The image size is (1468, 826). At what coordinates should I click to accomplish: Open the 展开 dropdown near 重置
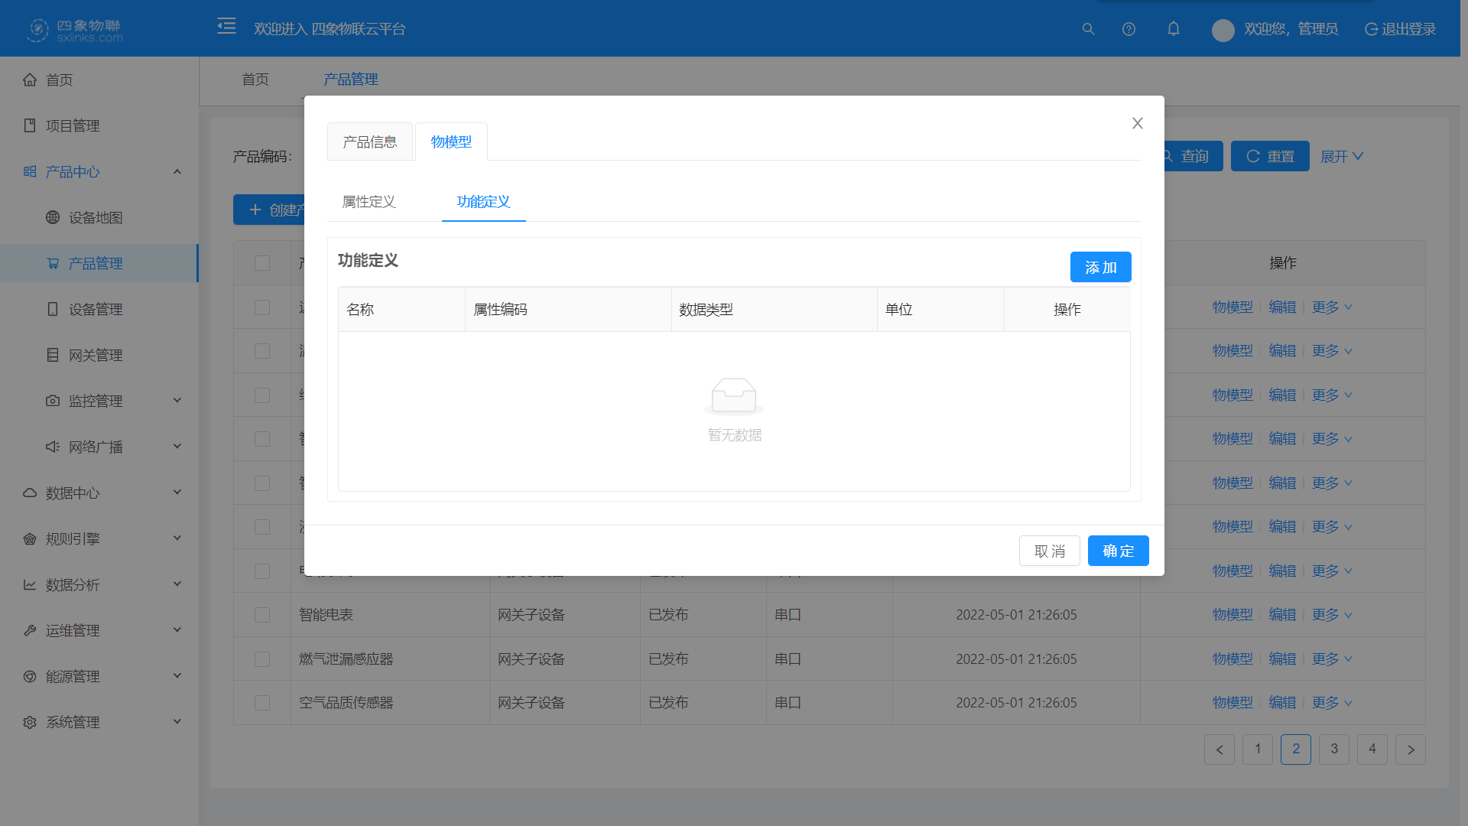pyautogui.click(x=1341, y=156)
